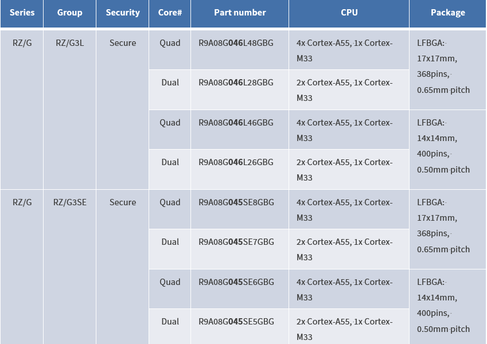This screenshot has width=487, height=344.
Task: Click the first 17x17mm LFBGA package cell
Action: point(447,70)
